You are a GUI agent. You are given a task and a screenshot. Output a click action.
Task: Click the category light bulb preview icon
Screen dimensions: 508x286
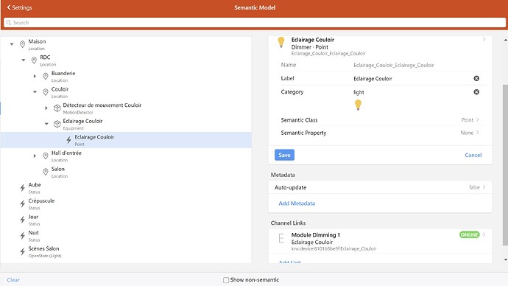[x=358, y=105]
